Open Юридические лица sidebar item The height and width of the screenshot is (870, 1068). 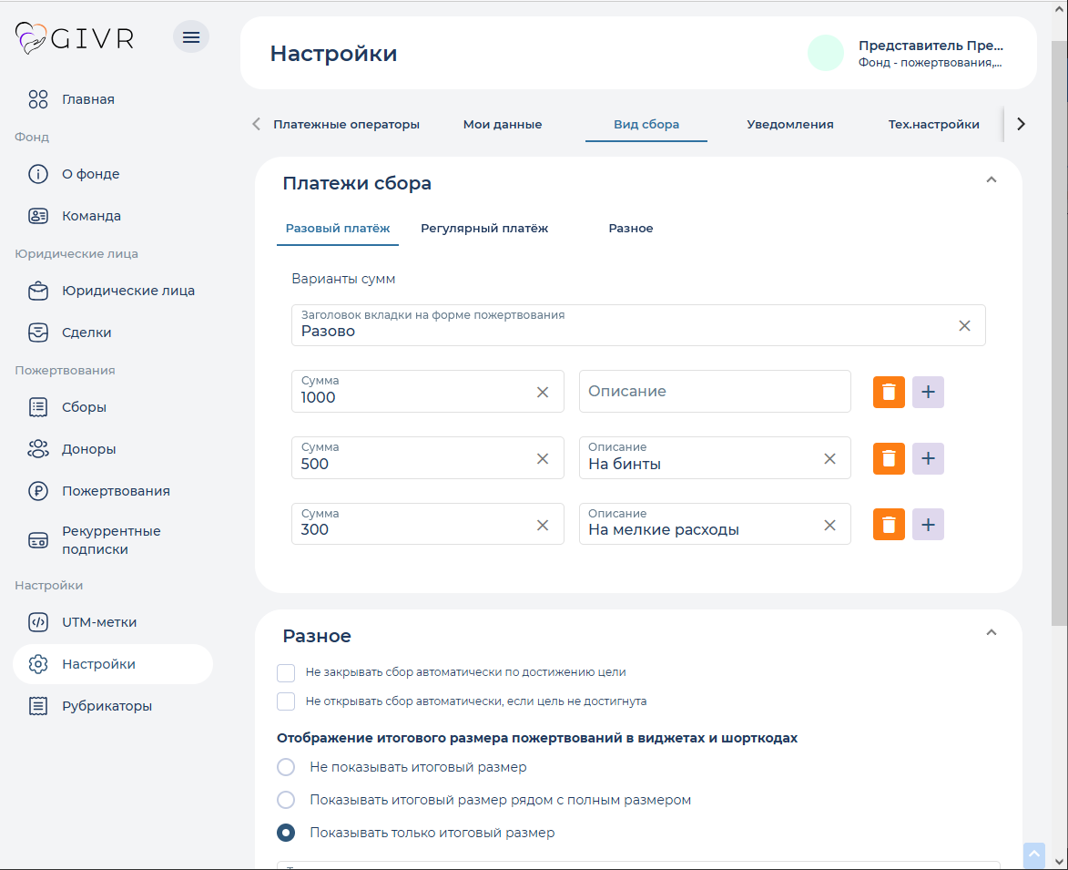(x=128, y=291)
